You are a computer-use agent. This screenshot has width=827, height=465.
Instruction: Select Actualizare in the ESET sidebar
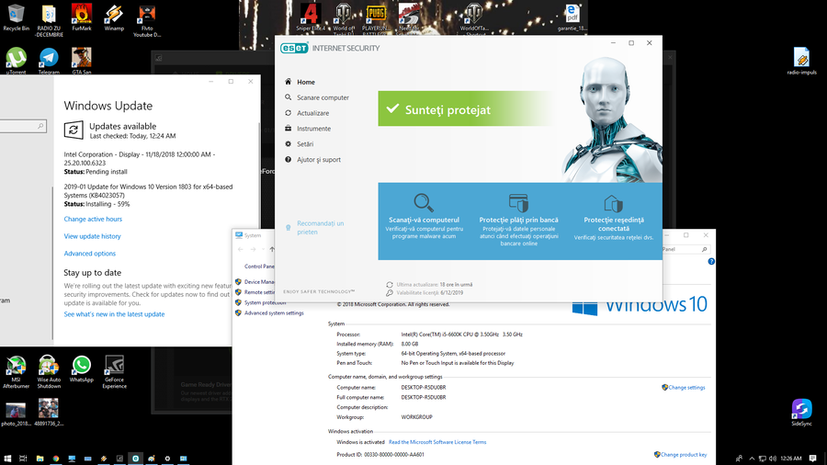pos(312,113)
